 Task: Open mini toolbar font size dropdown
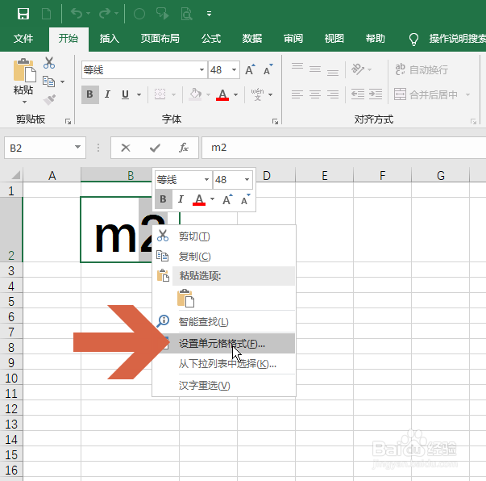click(x=247, y=180)
